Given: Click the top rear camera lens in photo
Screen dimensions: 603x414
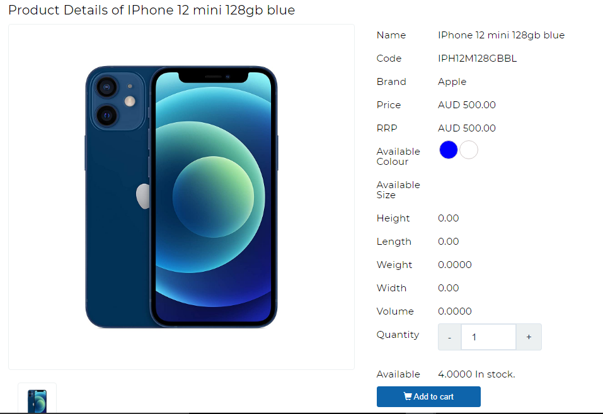Looking at the screenshot, I should coord(106,87).
